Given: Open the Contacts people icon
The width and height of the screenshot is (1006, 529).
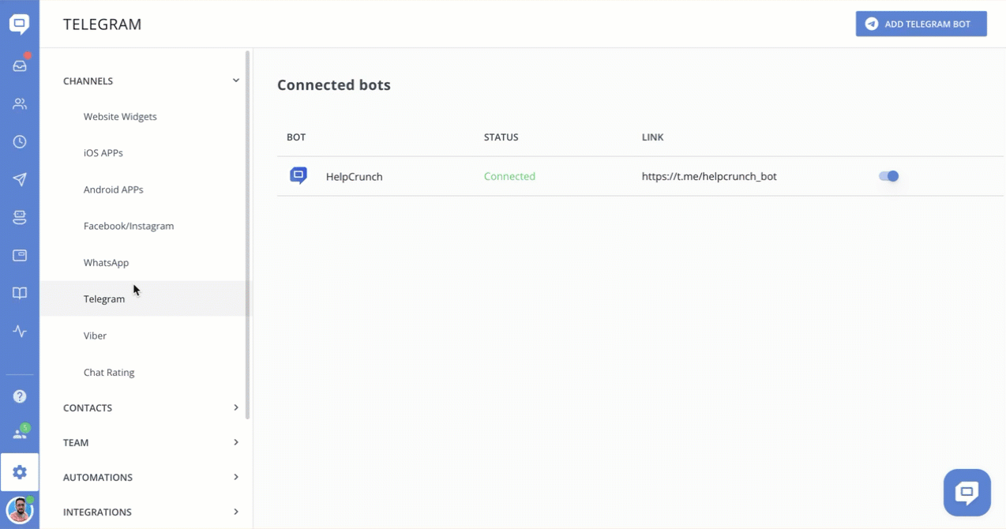Looking at the screenshot, I should (x=20, y=104).
